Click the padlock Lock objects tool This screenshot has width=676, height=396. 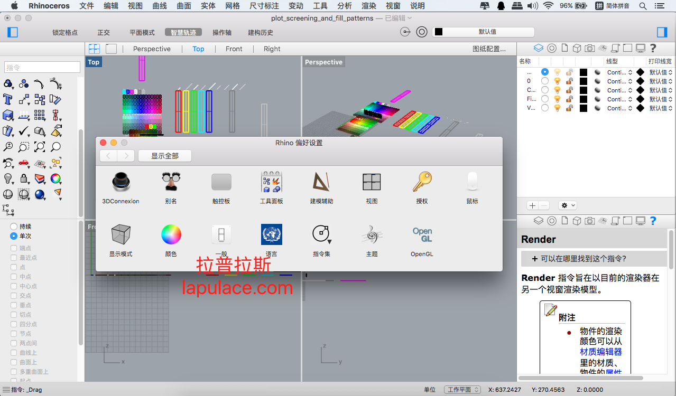24,178
